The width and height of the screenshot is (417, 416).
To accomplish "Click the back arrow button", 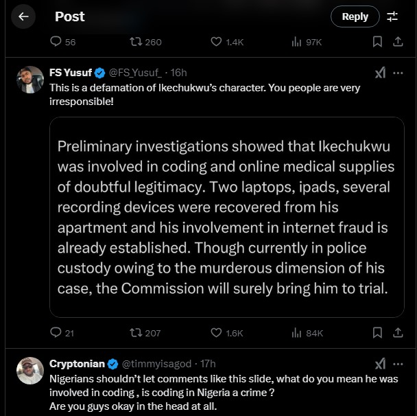I will (23, 16).
